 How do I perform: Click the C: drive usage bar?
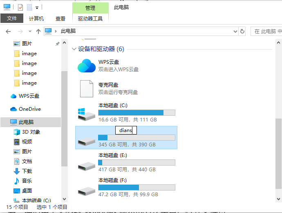[x=137, y=112]
